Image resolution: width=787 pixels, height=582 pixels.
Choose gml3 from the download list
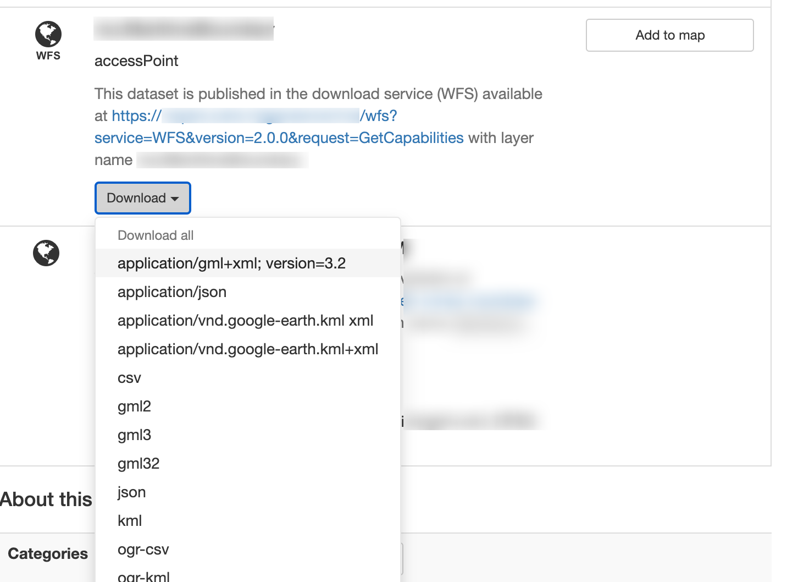pyautogui.click(x=248, y=435)
